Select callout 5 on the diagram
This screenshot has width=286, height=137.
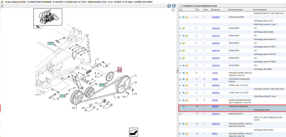coord(78,68)
